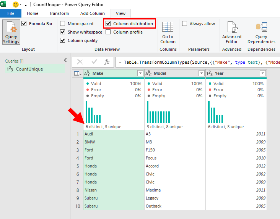Viewport: 280px width, 219px height.
Task: Uncheck Column distribution checkbox
Action: (108, 24)
